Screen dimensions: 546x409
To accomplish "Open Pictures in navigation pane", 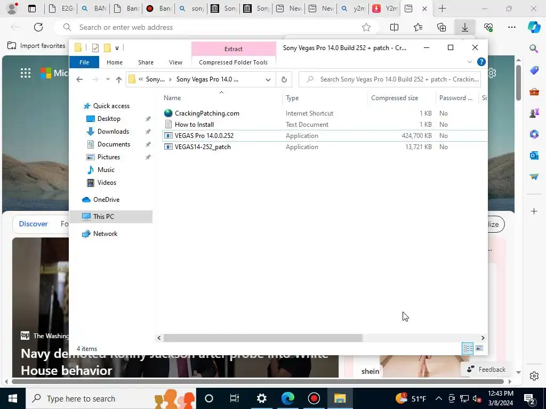I will point(108,157).
